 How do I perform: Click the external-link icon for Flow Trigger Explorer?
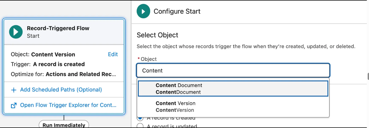pos(14,105)
